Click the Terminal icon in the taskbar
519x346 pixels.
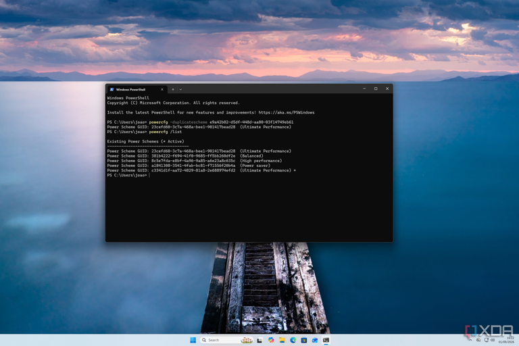point(326,340)
